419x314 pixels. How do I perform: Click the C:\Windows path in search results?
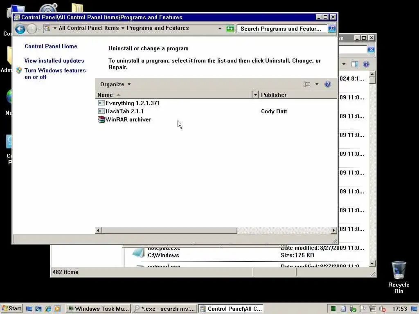(163, 255)
